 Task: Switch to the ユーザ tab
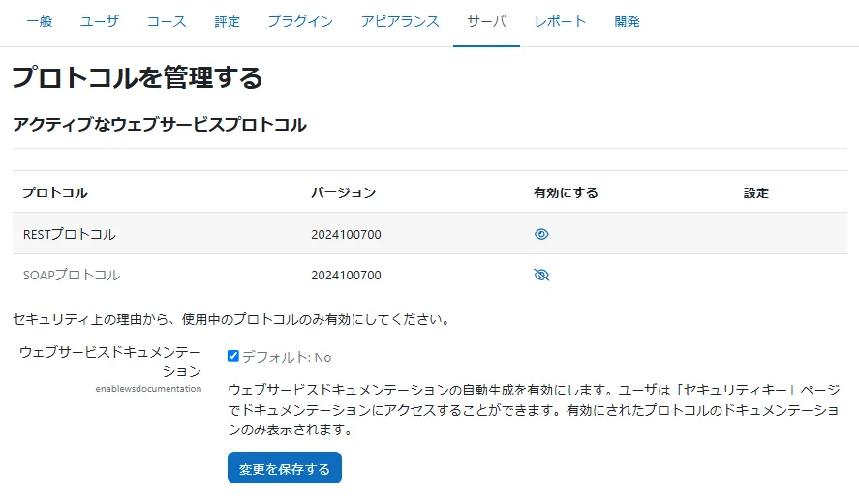99,22
